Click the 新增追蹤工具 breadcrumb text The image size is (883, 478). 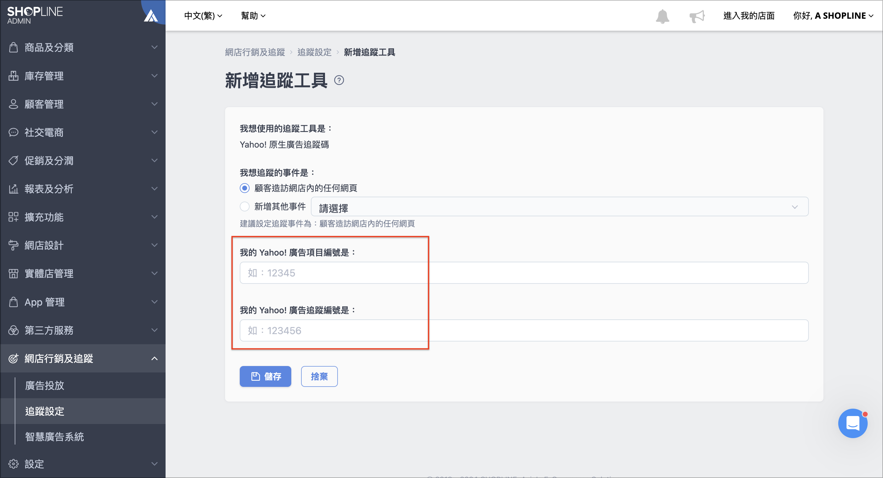pyautogui.click(x=369, y=52)
